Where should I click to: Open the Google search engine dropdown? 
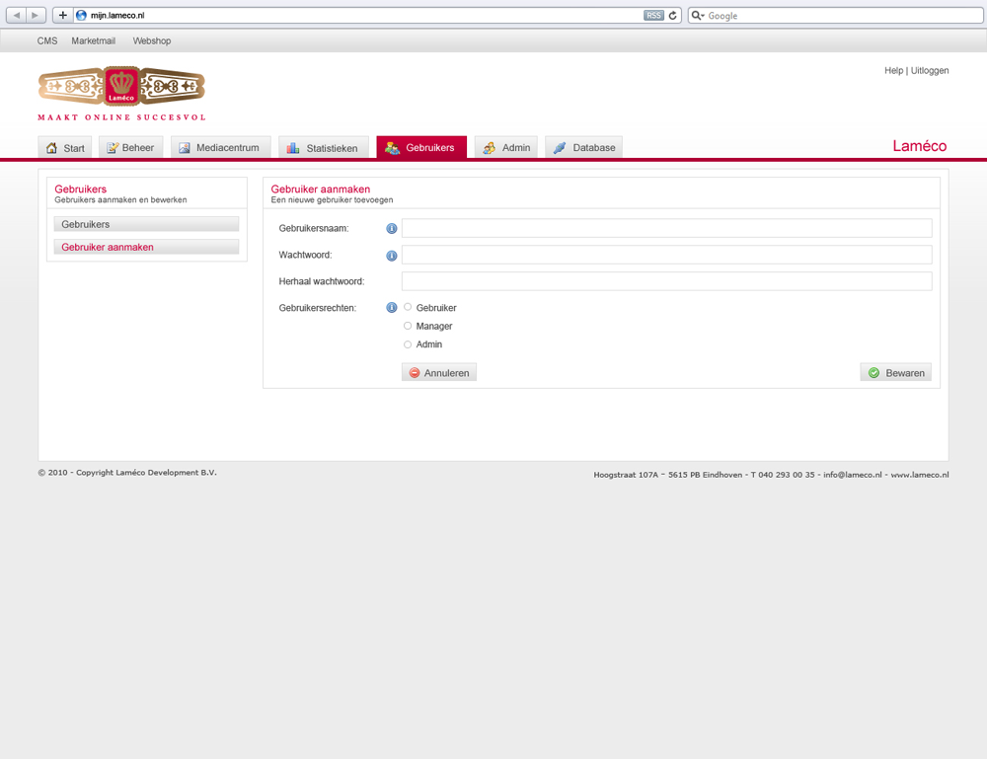tap(698, 16)
